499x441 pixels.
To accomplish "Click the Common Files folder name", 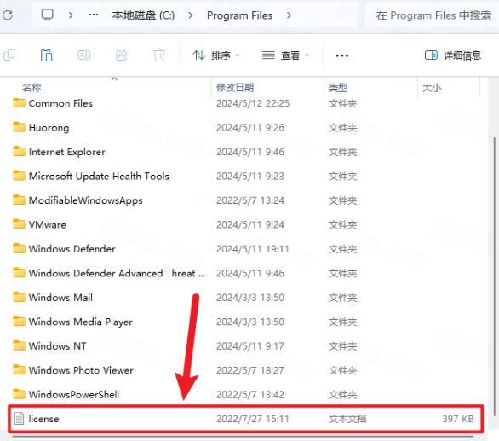I will (60, 103).
